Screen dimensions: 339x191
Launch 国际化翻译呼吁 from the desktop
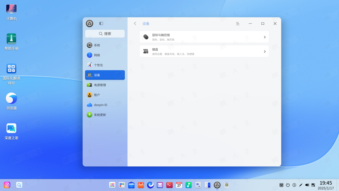click(11, 74)
